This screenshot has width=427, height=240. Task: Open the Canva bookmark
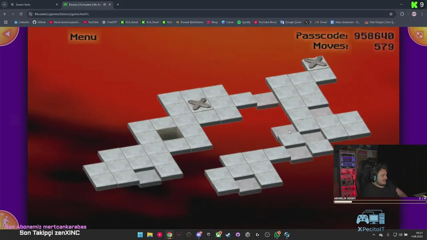[228, 22]
